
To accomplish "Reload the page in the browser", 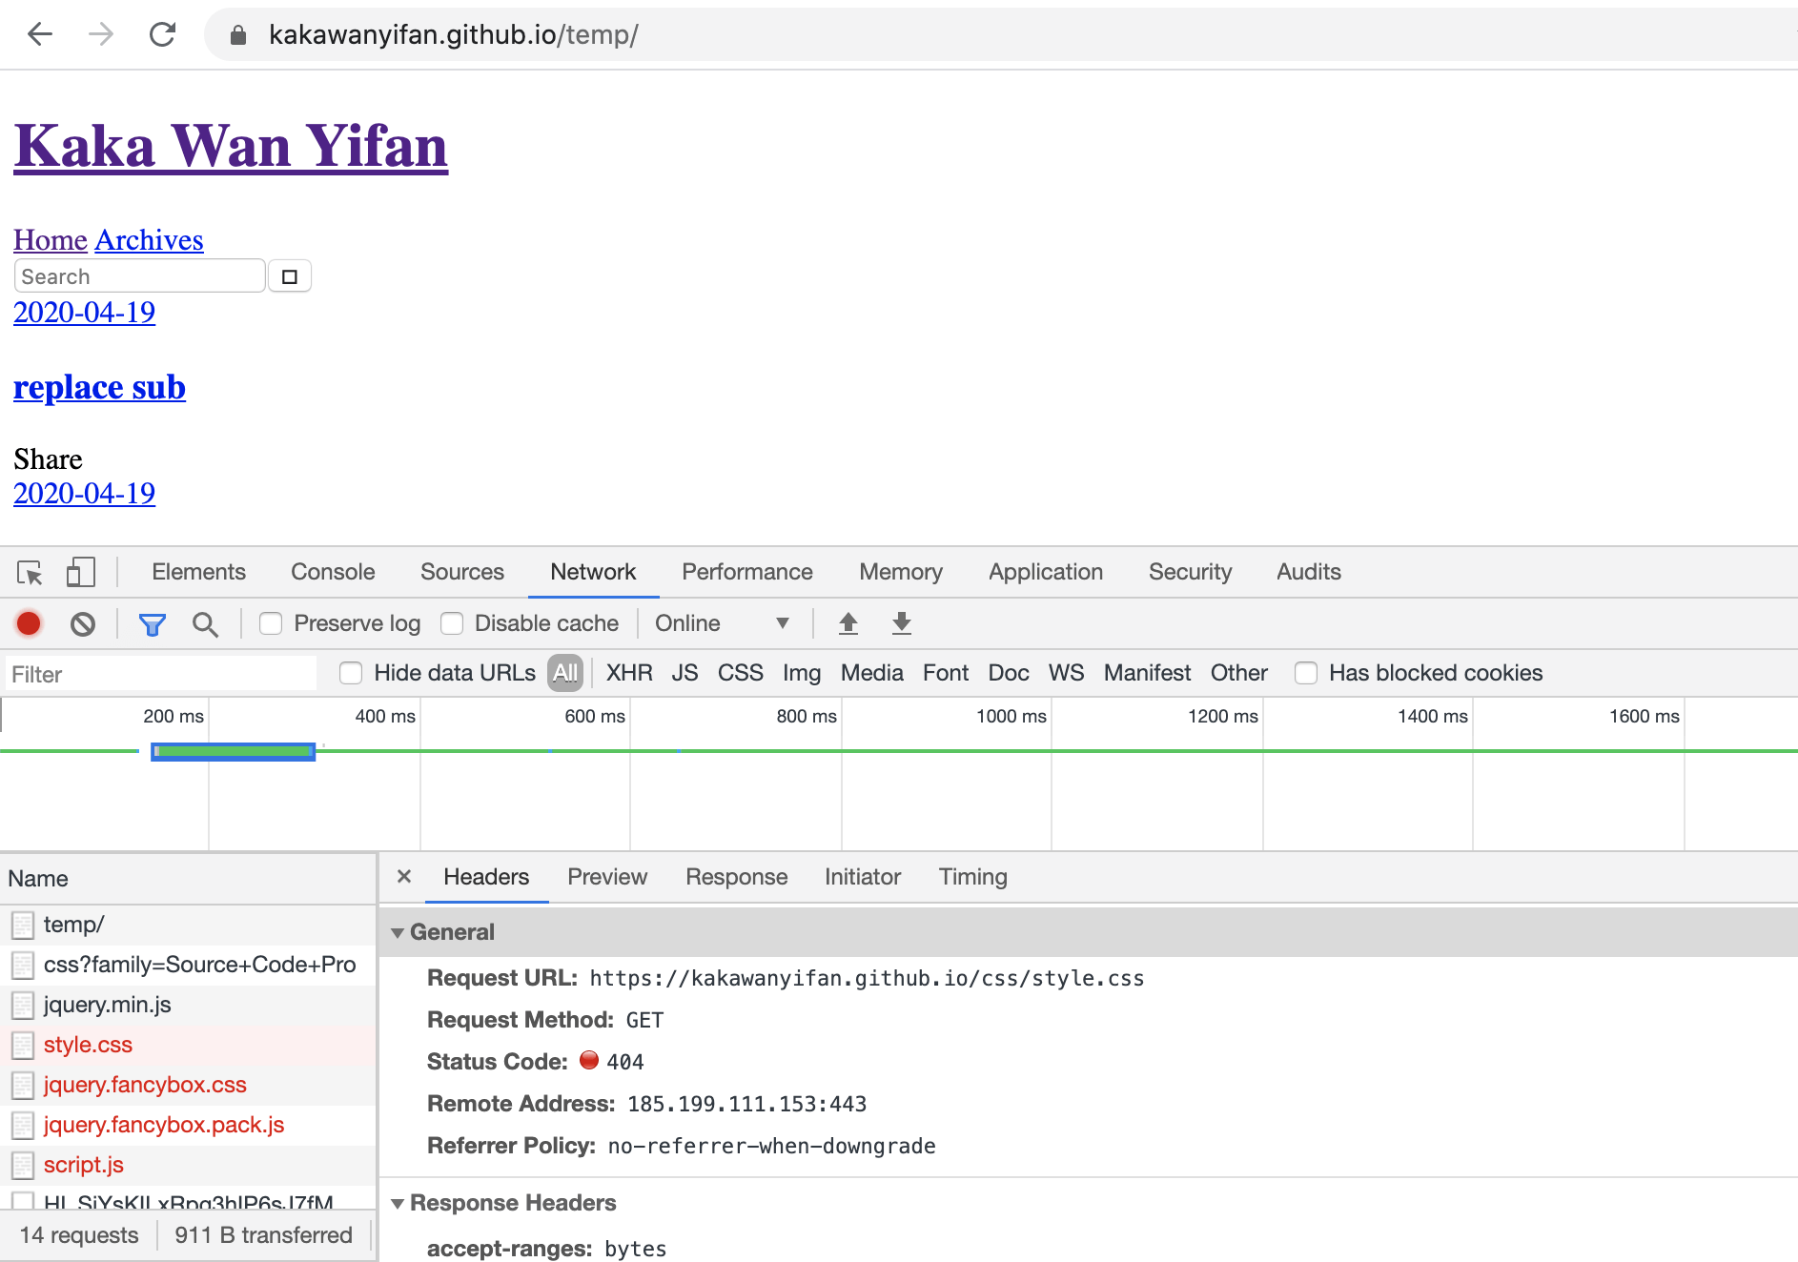I will coord(163,35).
